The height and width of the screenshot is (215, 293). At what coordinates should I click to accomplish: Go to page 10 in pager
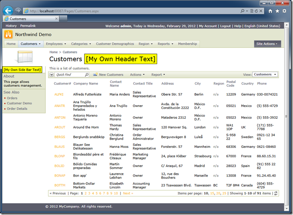coord(116,193)
